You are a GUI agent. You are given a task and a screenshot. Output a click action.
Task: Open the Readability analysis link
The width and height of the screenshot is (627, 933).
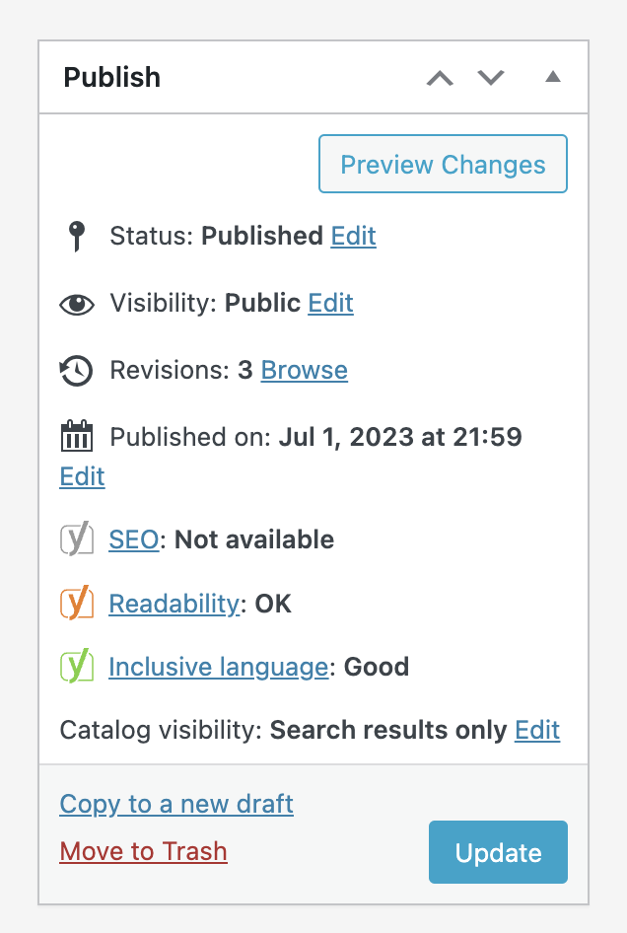click(x=174, y=604)
